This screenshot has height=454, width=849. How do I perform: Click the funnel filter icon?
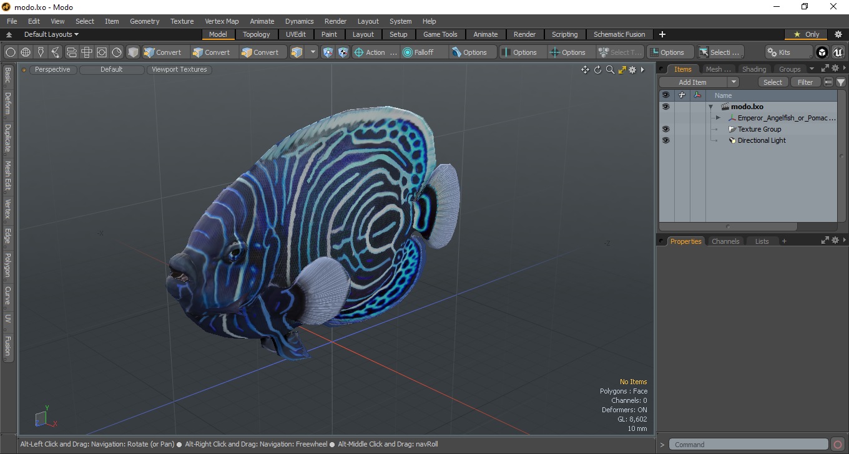[x=841, y=82]
